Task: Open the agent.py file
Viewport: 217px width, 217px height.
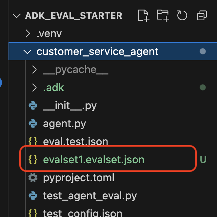Action: (x=65, y=124)
